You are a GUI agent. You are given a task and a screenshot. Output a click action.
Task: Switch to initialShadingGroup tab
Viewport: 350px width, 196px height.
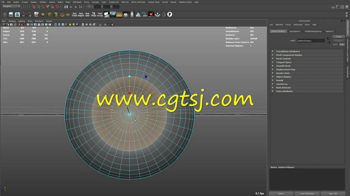point(313,31)
